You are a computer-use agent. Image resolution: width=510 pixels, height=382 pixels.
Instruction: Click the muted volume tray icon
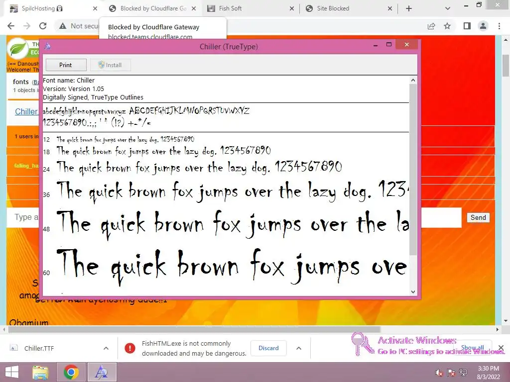tap(439, 373)
